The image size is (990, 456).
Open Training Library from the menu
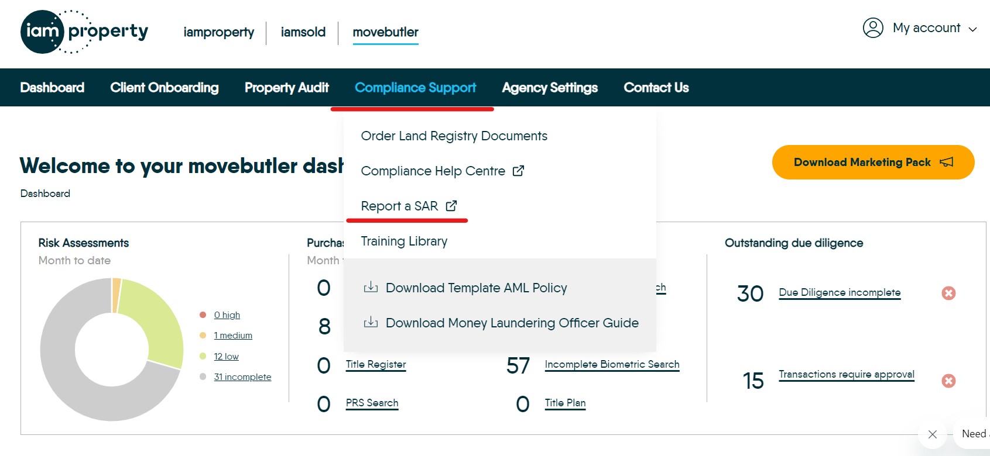click(404, 241)
